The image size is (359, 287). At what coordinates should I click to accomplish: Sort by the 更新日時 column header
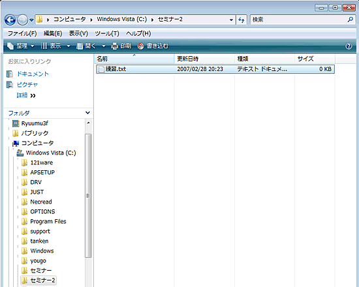click(x=204, y=59)
